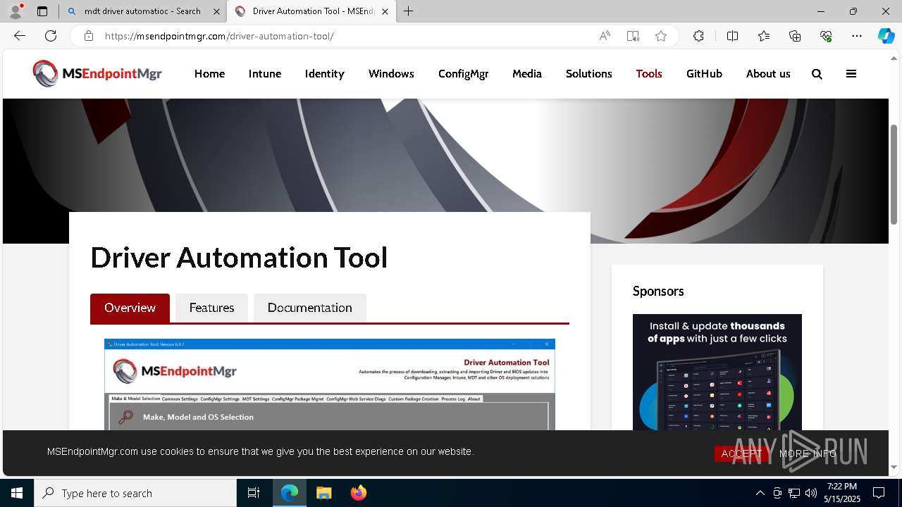This screenshot has width=902, height=507.
Task: Open the GitHub menu item
Action: pos(704,74)
